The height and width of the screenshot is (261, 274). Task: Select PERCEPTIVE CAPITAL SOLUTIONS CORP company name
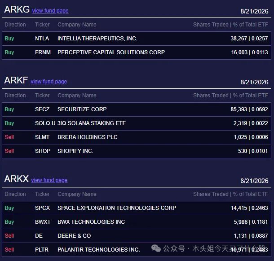(111, 52)
